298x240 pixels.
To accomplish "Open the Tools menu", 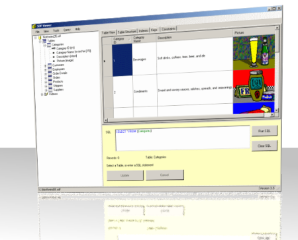I will tap(56, 30).
